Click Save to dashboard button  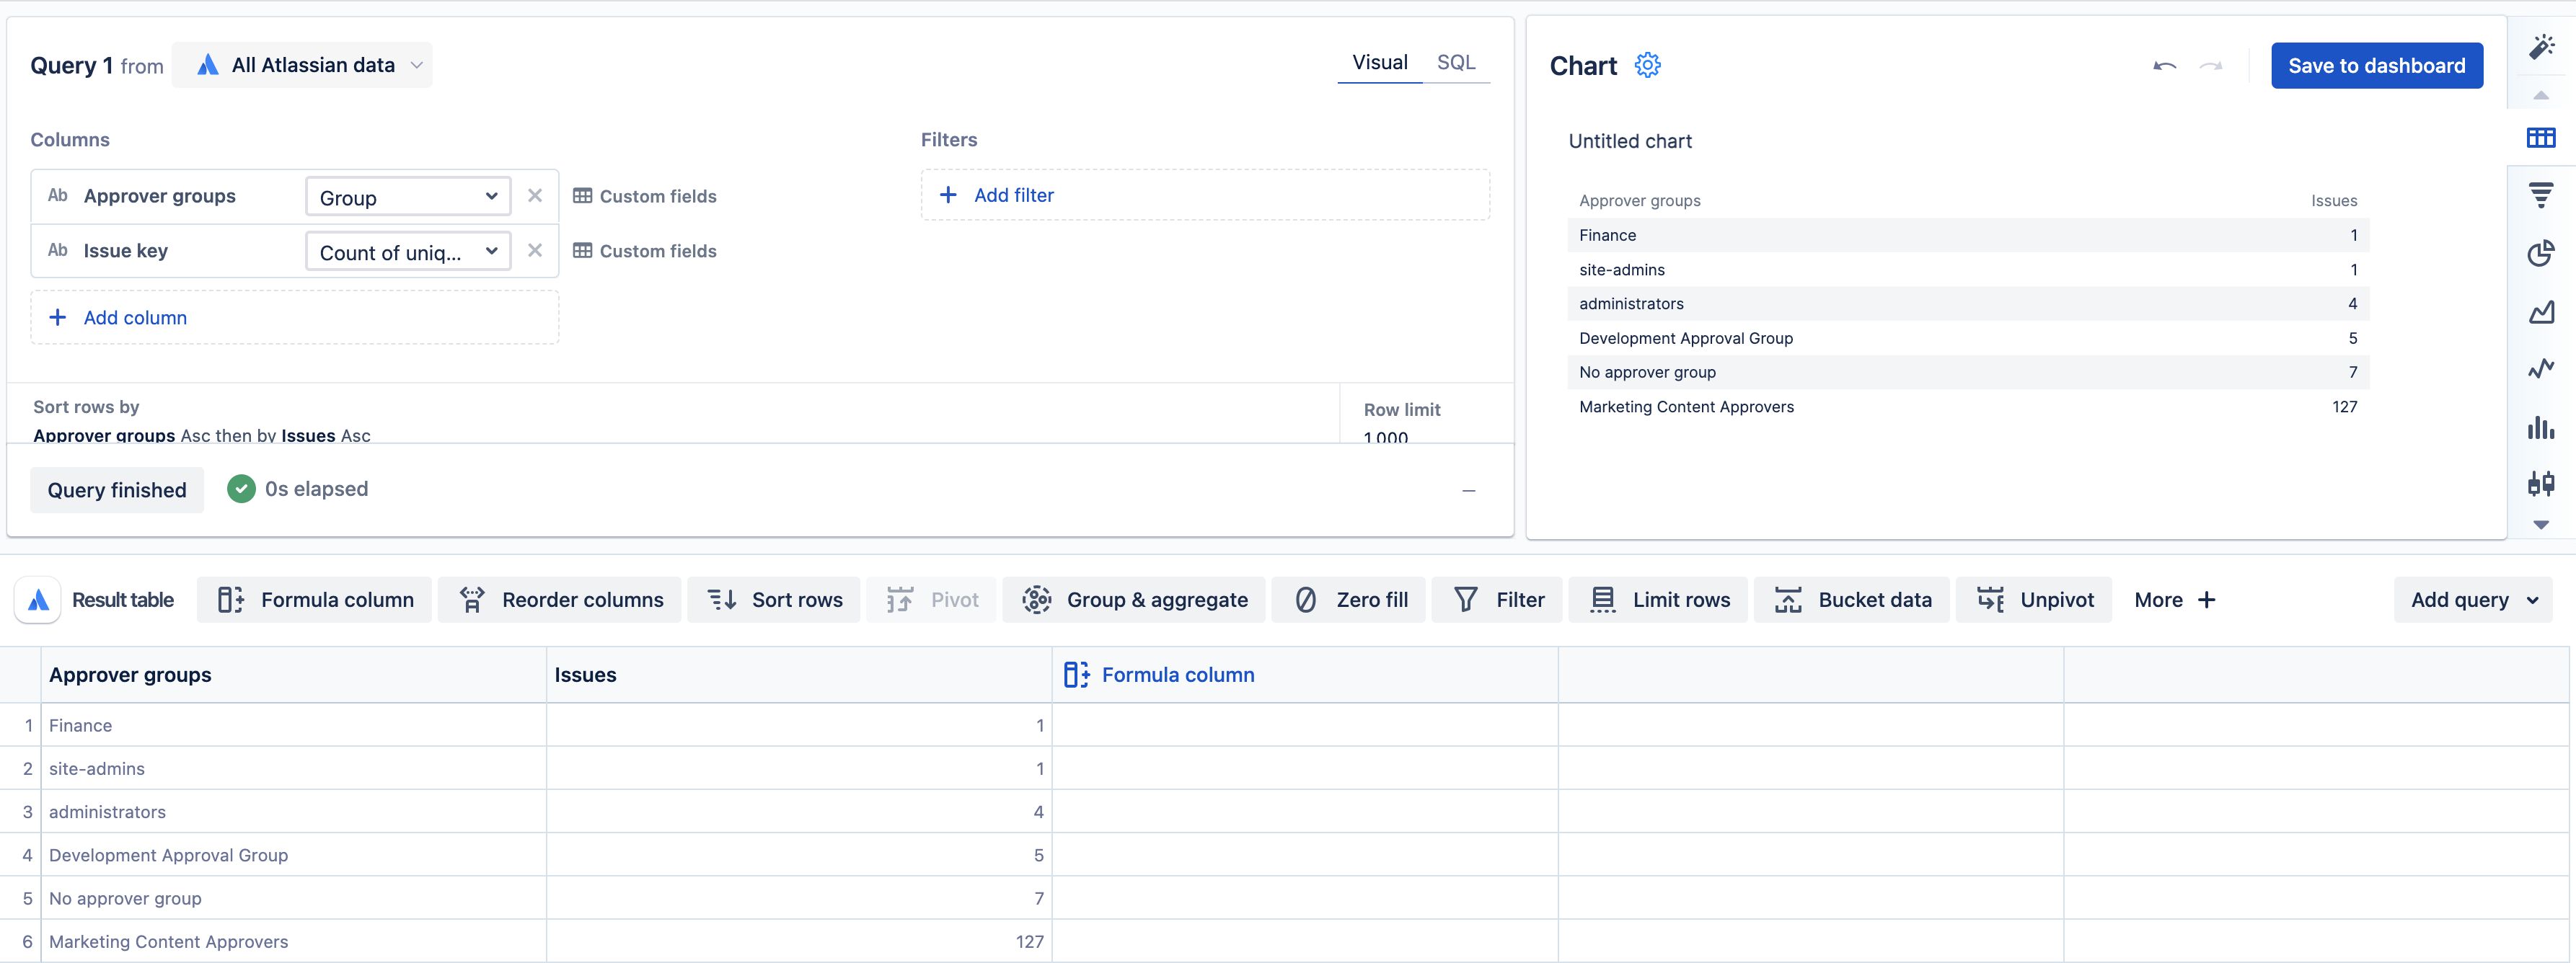2376,66
